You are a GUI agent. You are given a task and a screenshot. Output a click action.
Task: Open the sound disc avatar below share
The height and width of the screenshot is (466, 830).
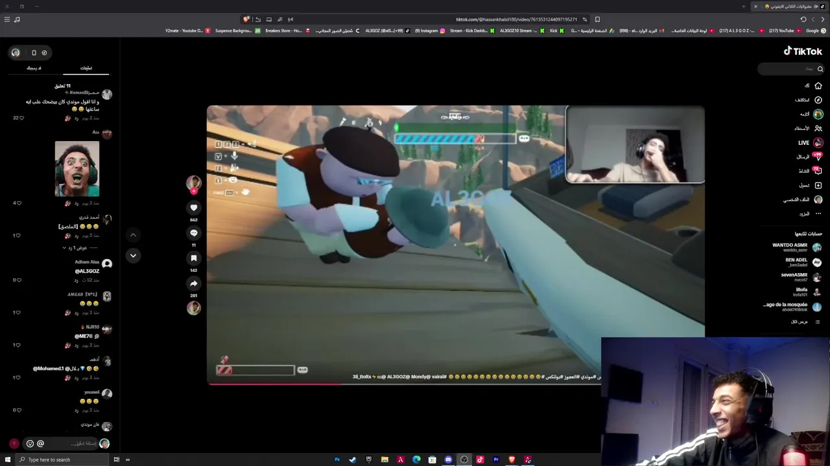tap(193, 308)
